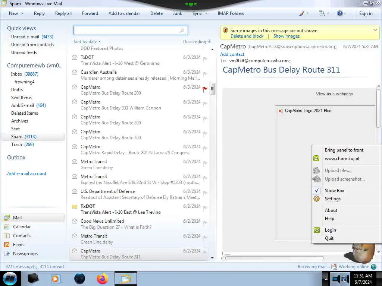Click the broken image icon for CapMetro Logo
This screenshot has width=382, height=286.
[x=280, y=111]
